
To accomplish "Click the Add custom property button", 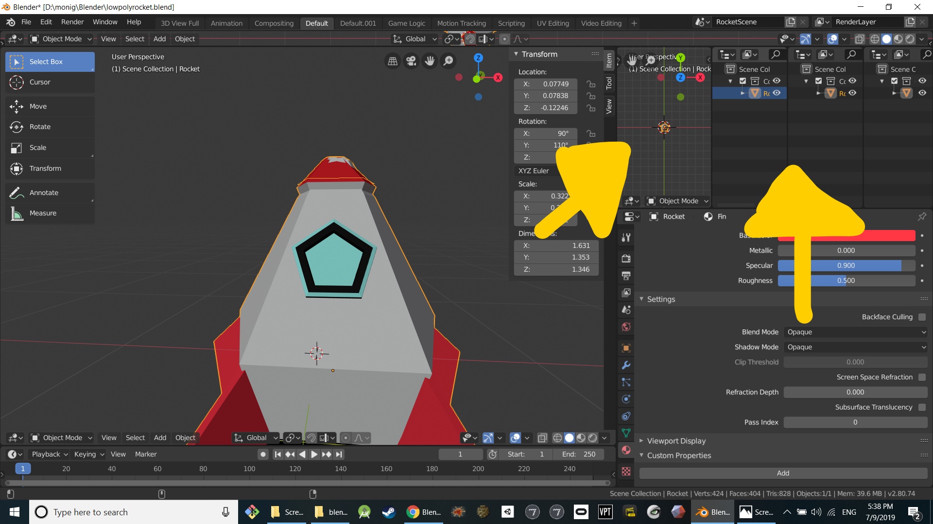I will [x=783, y=473].
